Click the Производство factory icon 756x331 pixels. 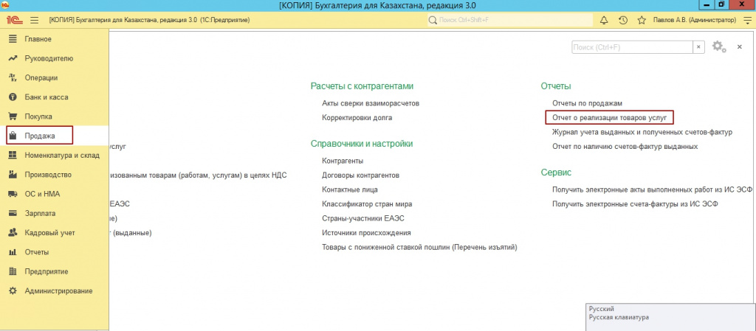click(x=13, y=175)
